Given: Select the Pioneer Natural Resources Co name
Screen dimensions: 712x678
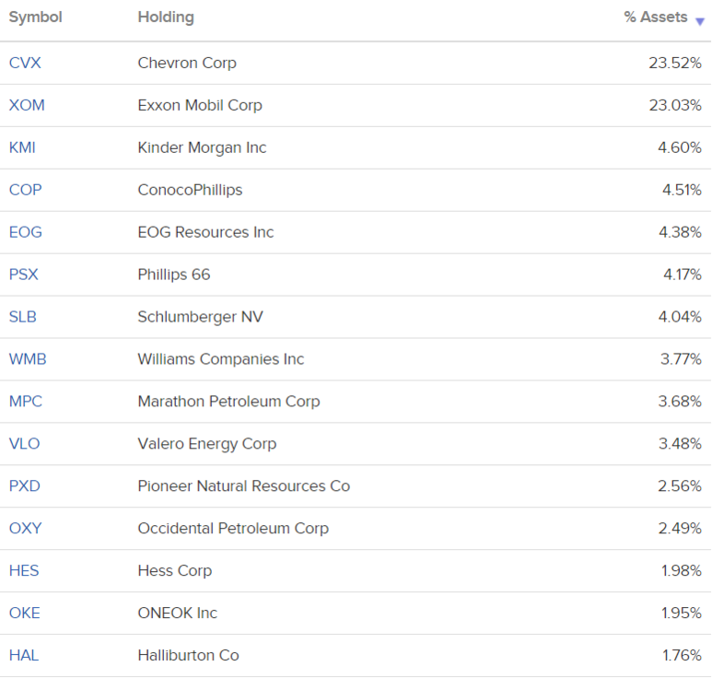Looking at the screenshot, I should tap(244, 485).
